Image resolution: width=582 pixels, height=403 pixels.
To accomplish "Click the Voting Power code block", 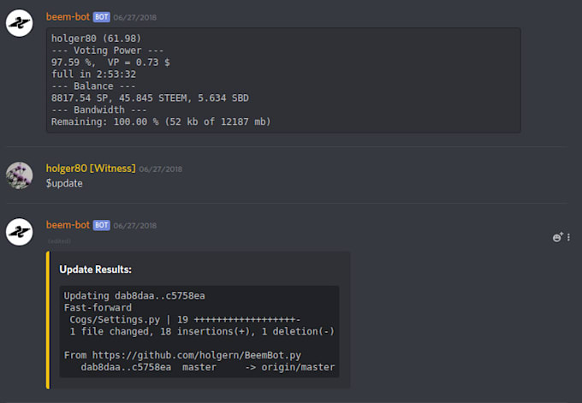I will pyautogui.click(x=282, y=80).
